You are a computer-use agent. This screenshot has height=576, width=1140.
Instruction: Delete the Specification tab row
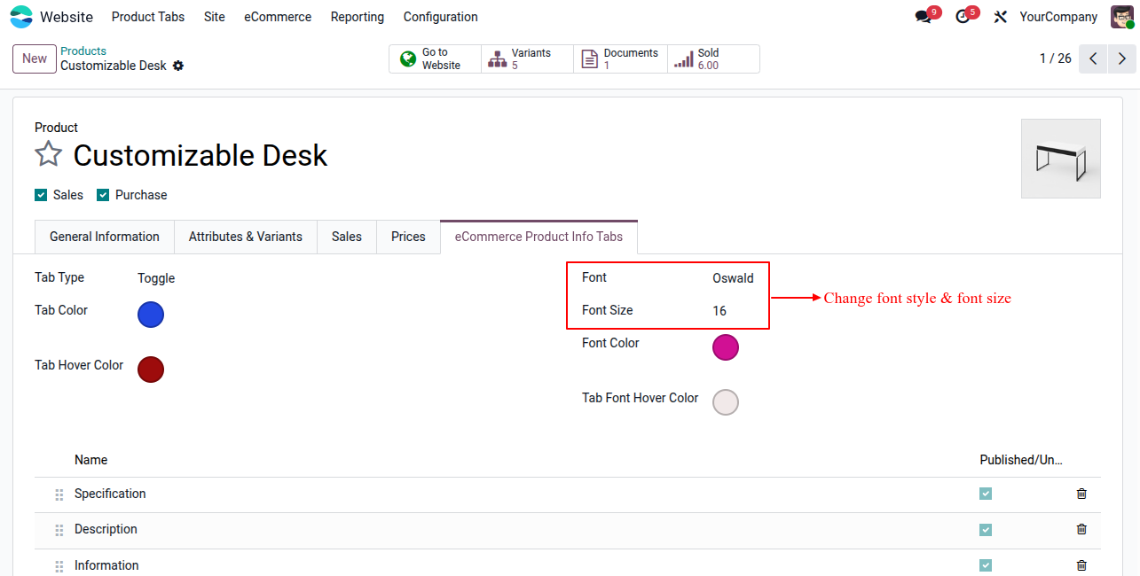click(1081, 494)
